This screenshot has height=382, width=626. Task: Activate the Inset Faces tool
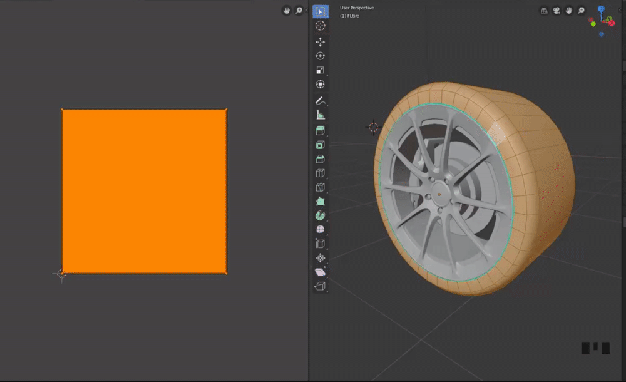[320, 145]
